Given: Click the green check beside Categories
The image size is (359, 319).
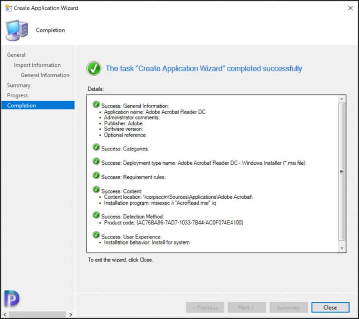Looking at the screenshot, I should [x=96, y=147].
